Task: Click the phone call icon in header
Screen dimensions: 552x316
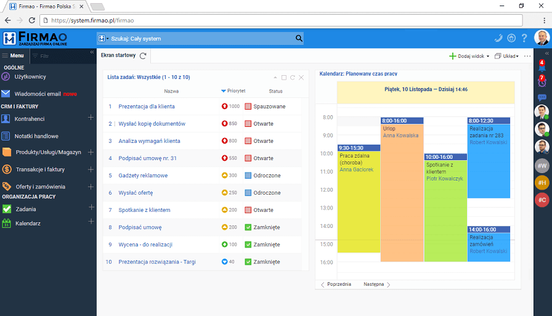Action: point(498,38)
